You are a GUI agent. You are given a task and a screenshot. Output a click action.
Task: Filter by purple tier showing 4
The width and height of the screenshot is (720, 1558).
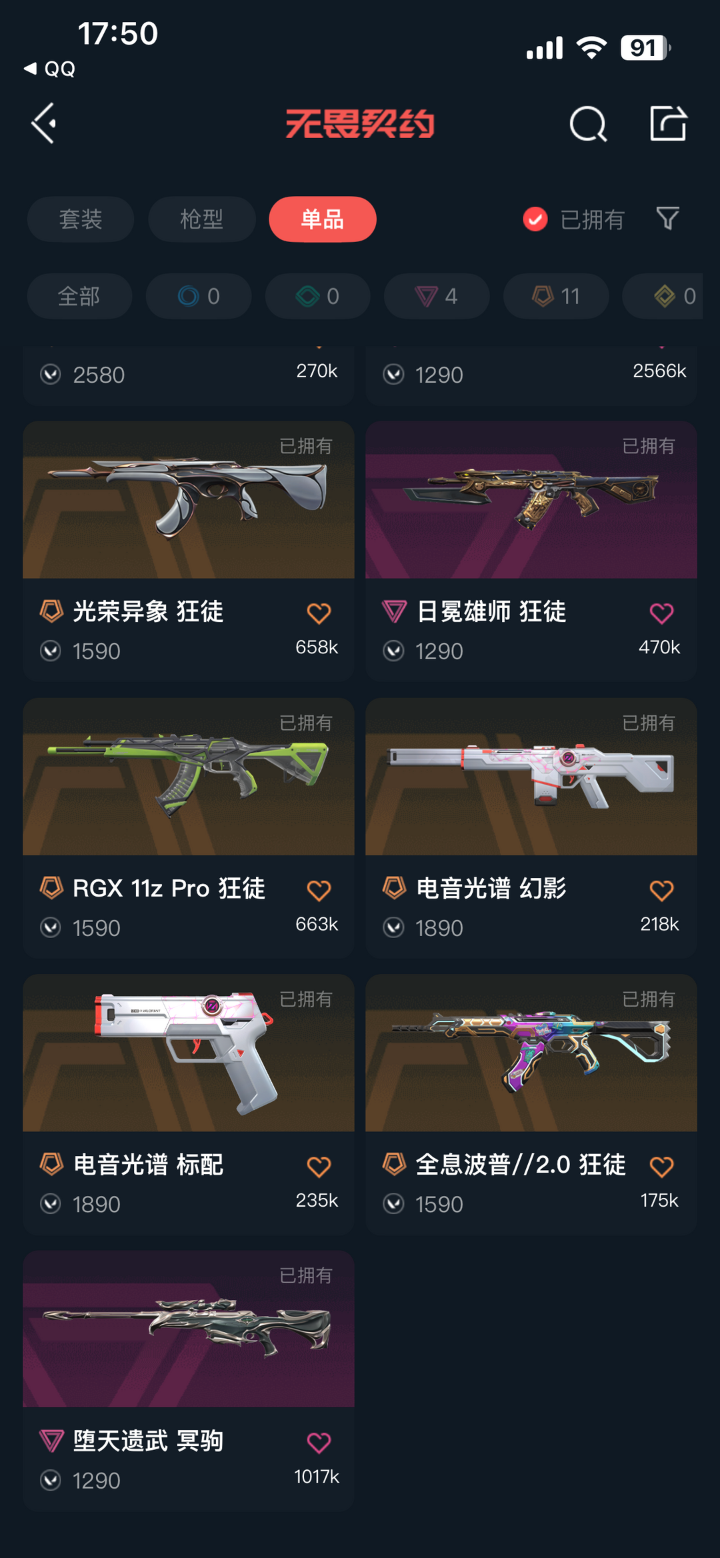coord(437,296)
